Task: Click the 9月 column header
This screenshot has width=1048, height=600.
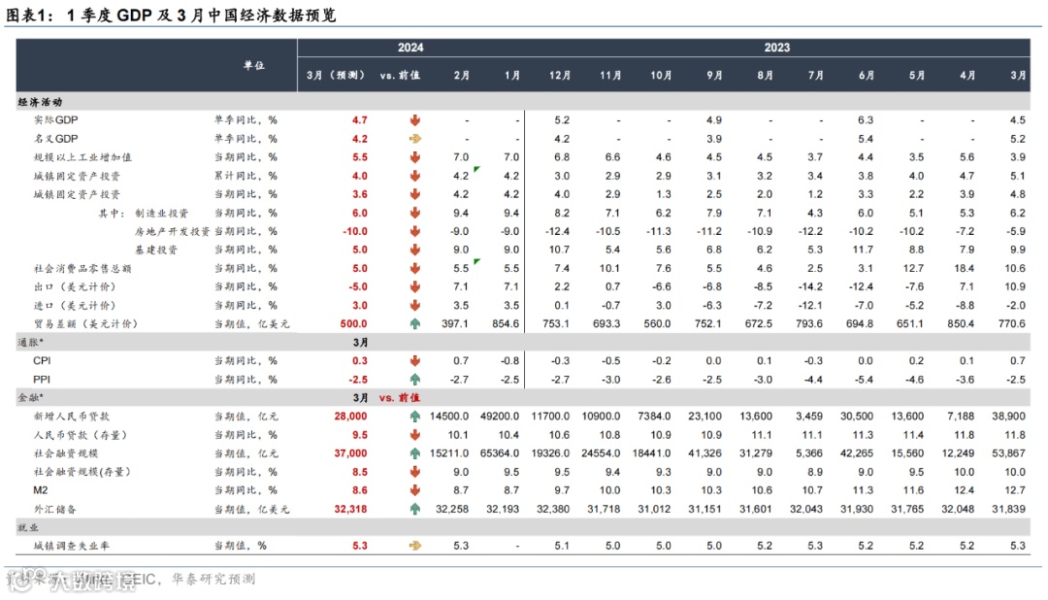Action: point(714,76)
